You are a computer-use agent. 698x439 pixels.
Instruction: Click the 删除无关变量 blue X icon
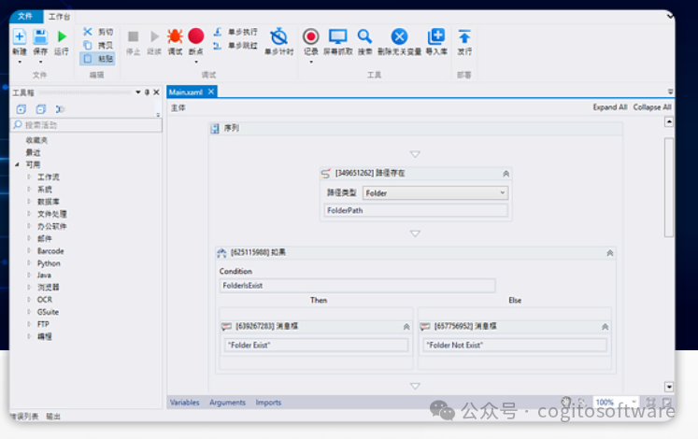(x=399, y=36)
